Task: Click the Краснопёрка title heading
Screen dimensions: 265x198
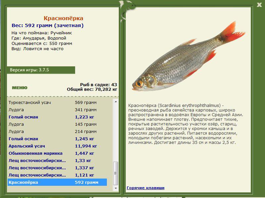Action: (63, 18)
